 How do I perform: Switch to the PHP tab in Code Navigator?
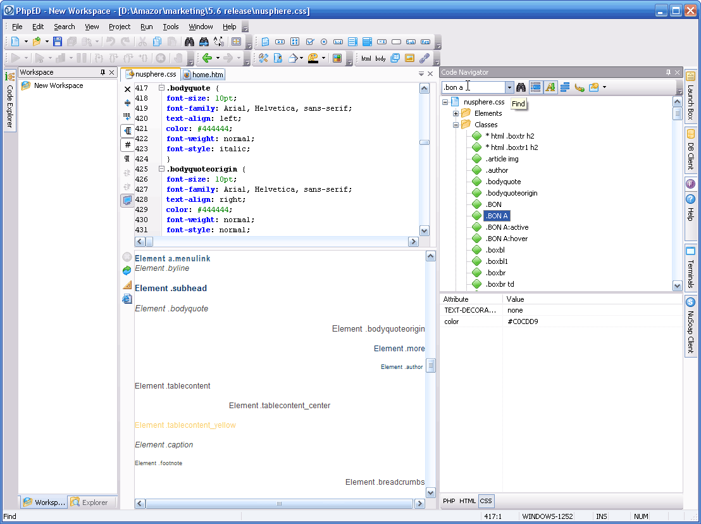tap(449, 501)
